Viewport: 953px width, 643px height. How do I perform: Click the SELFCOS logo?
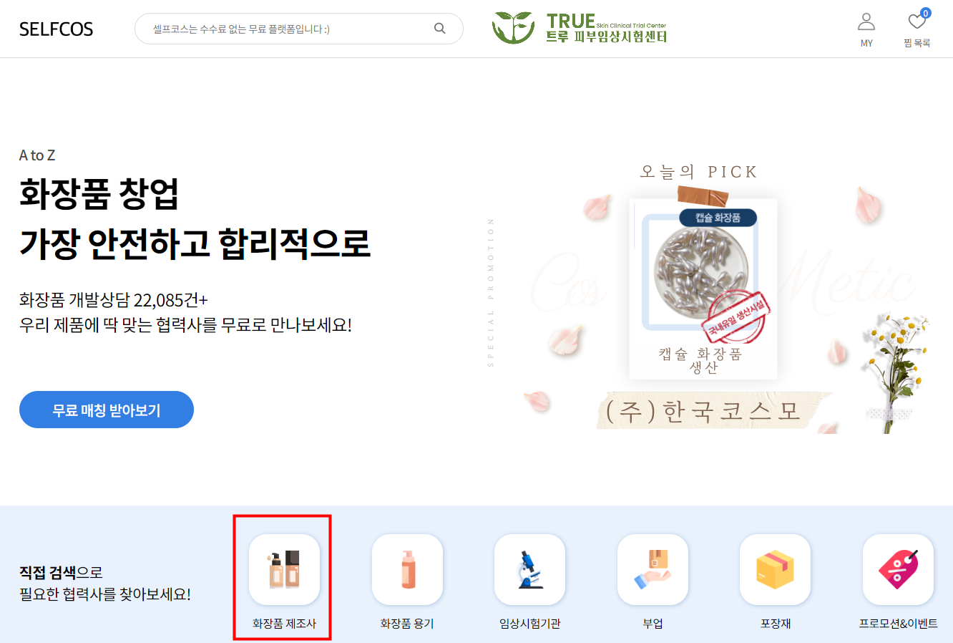click(x=56, y=29)
